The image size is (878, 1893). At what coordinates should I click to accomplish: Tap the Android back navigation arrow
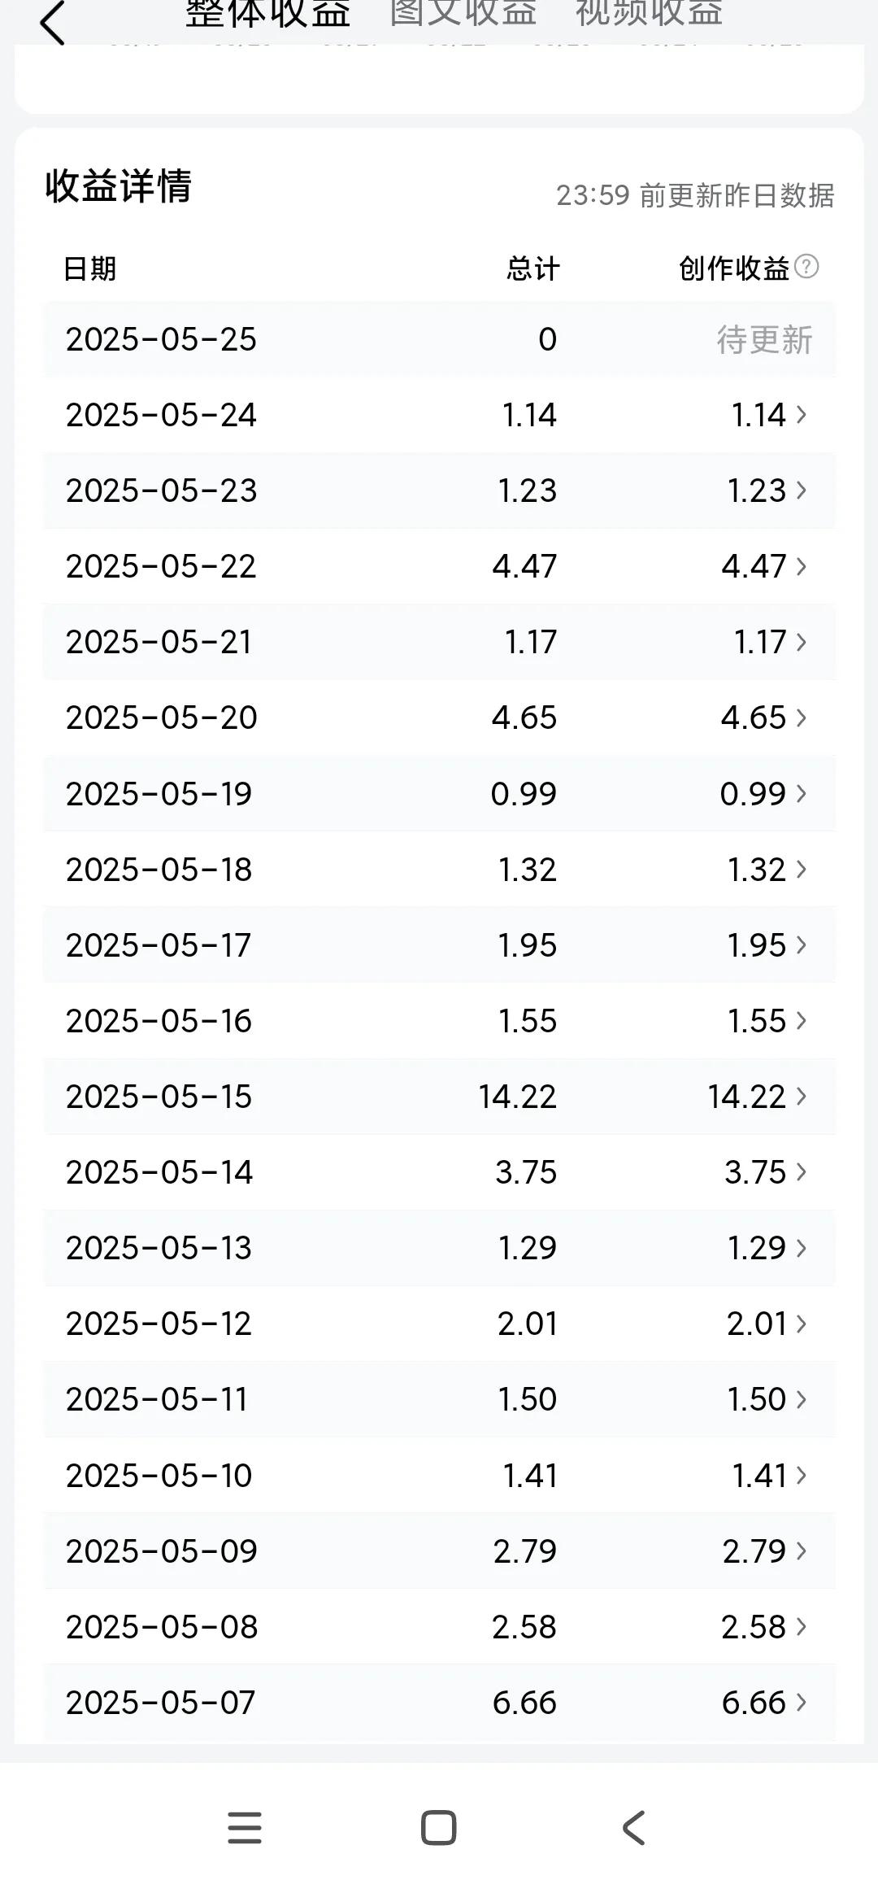[633, 1828]
